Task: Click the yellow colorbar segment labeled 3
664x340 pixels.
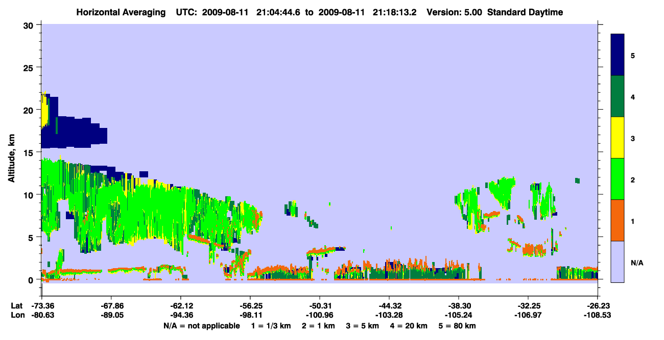Action: click(618, 138)
